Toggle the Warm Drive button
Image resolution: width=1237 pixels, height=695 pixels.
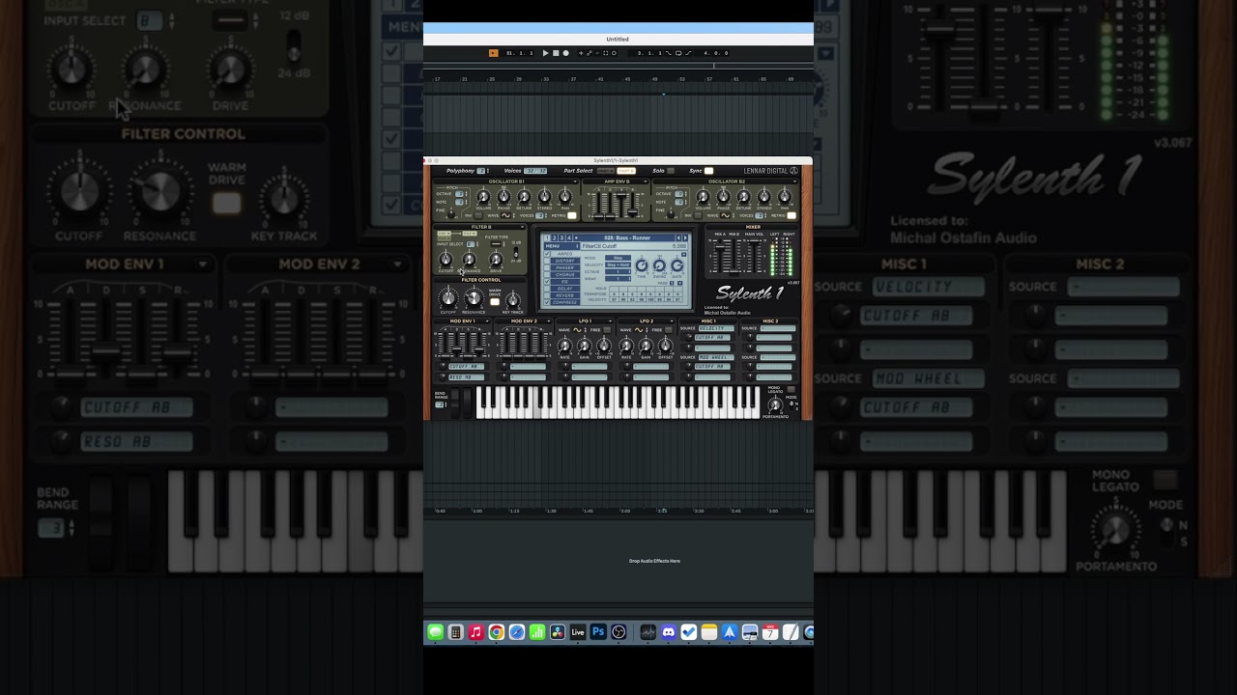pyautogui.click(x=495, y=301)
